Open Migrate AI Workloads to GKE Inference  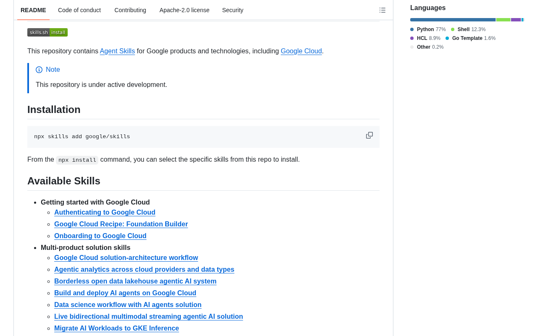coord(116,328)
